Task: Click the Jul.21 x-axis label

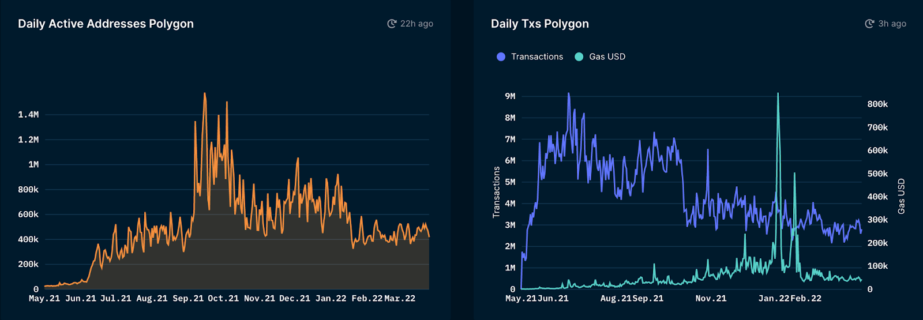Action: click(x=116, y=299)
